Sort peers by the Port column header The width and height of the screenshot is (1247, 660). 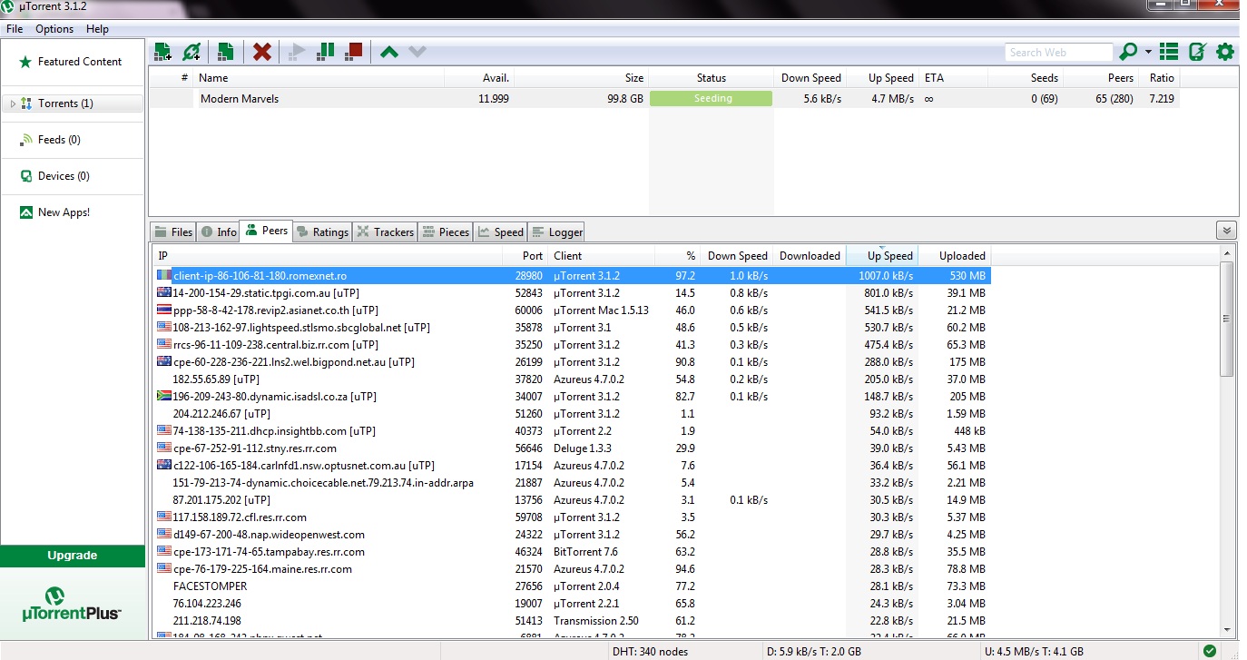click(525, 256)
